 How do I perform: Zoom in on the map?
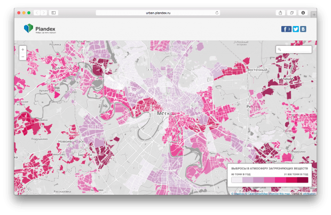coord(22,49)
